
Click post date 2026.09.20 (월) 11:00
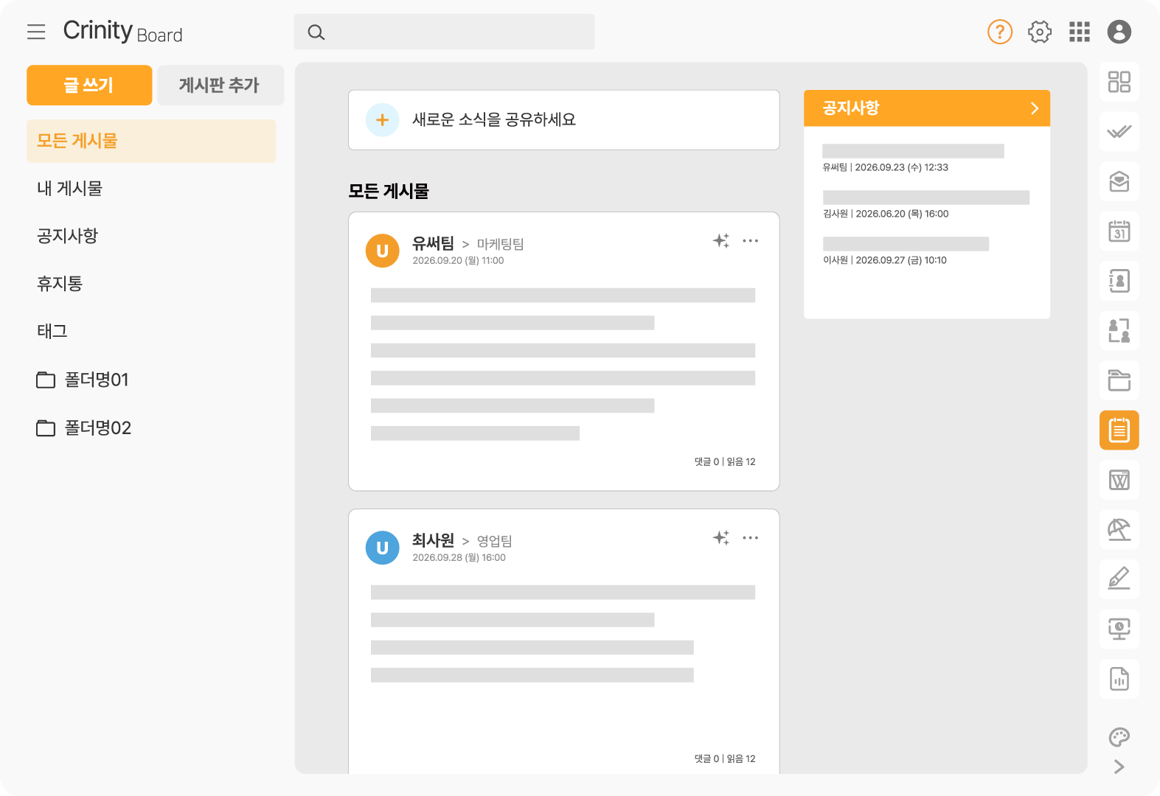(458, 261)
